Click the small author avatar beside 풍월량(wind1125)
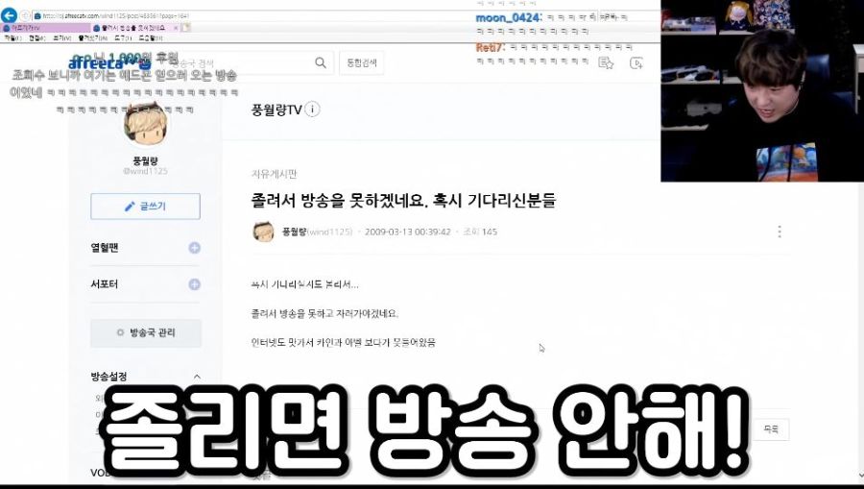The image size is (864, 489). pyautogui.click(x=263, y=232)
